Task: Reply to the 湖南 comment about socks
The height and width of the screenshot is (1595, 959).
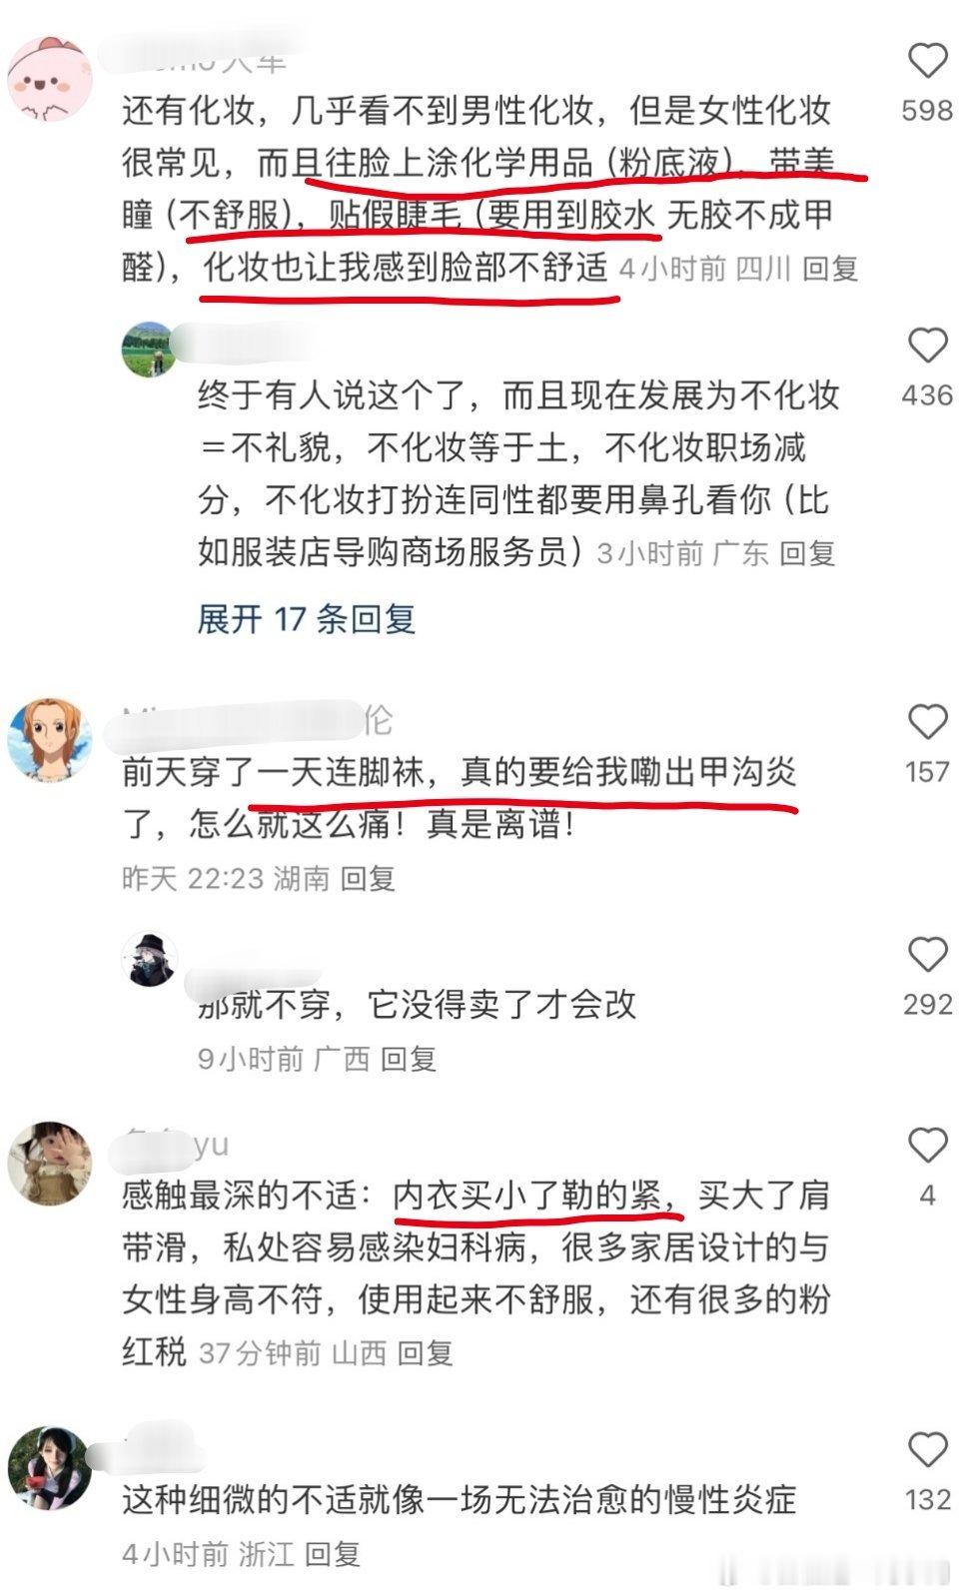Action: pyautogui.click(x=368, y=878)
